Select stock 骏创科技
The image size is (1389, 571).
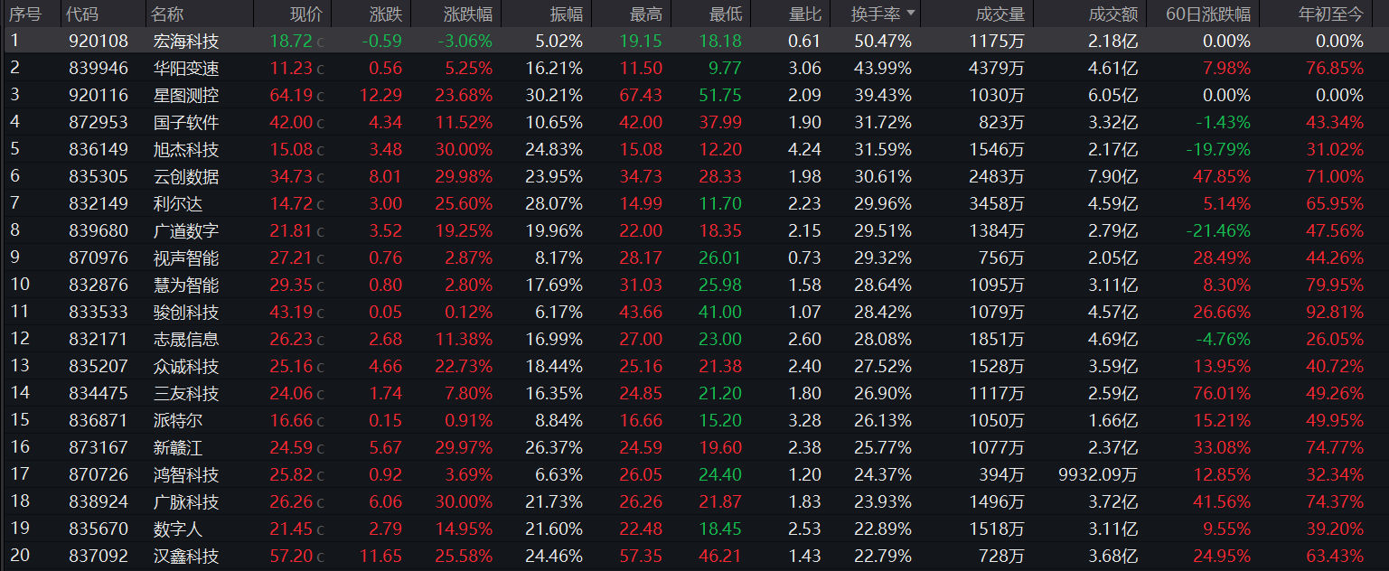[x=186, y=312]
